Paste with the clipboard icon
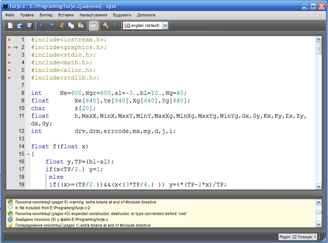 [81, 26]
